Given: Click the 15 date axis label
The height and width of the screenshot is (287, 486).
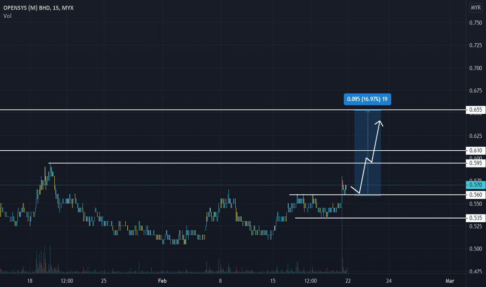Looking at the screenshot, I should (x=273, y=281).
